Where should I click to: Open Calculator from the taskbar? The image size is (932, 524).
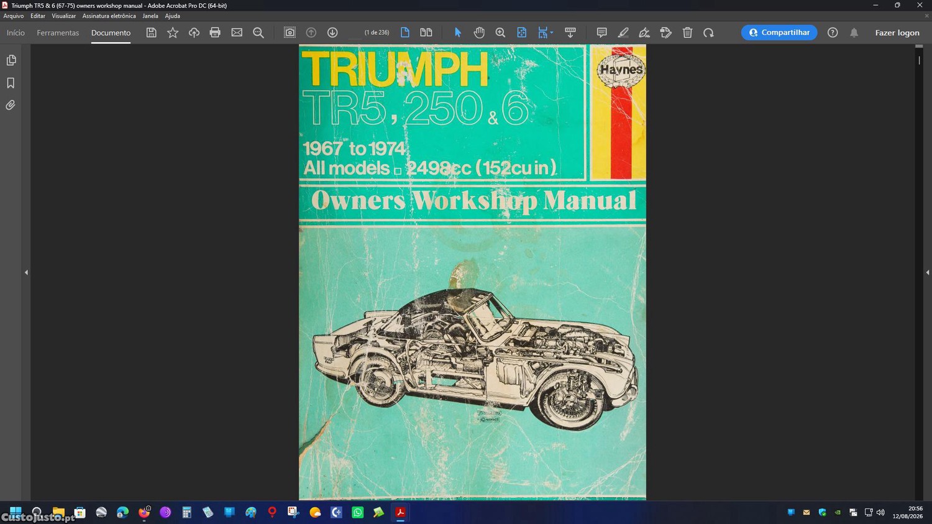[x=186, y=512]
